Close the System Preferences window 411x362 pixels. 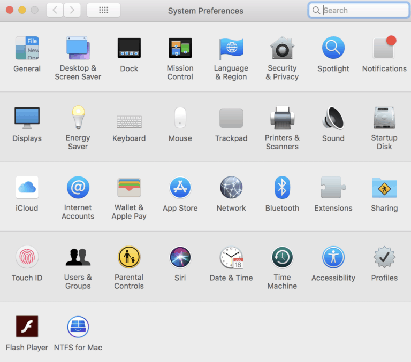(10, 10)
